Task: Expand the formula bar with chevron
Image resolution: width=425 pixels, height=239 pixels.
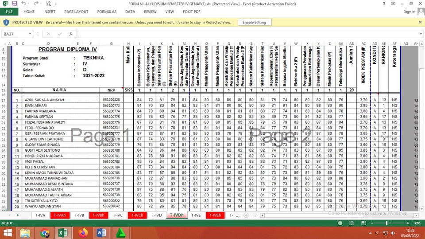Action: click(421, 34)
